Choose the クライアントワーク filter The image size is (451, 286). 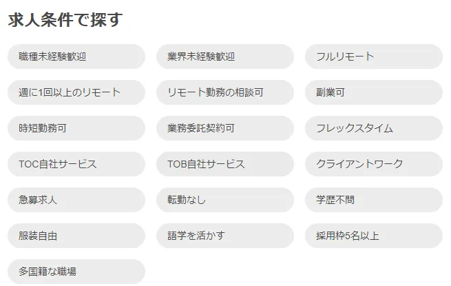click(x=373, y=164)
